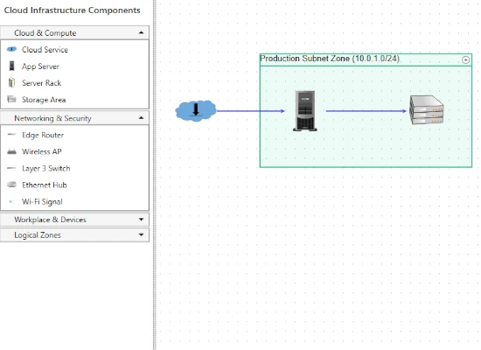Click the Server Rack label text
481x350 pixels.
point(41,83)
